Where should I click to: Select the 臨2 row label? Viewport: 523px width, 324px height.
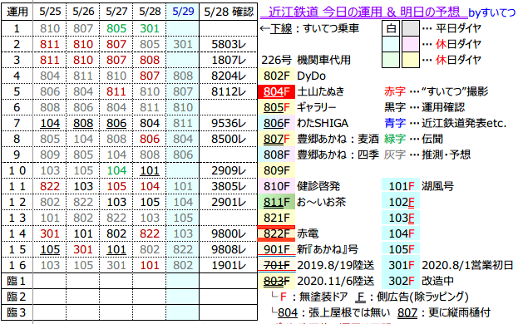(17, 297)
